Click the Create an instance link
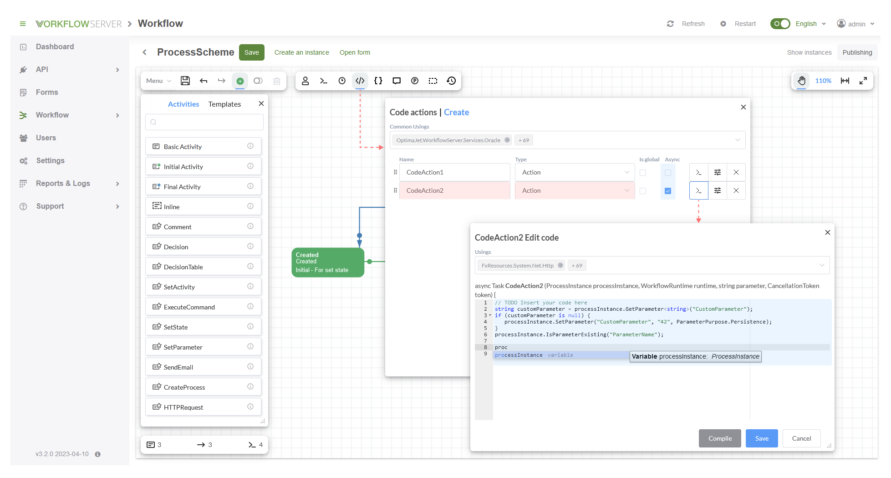 pos(302,52)
